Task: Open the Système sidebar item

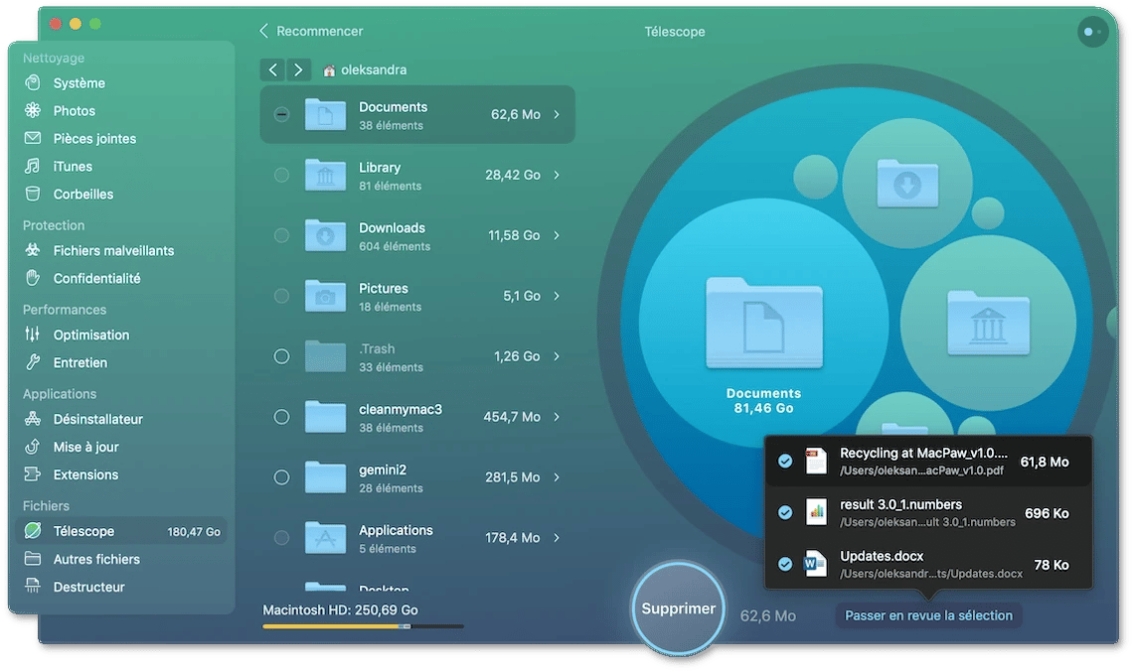Action: [121, 83]
